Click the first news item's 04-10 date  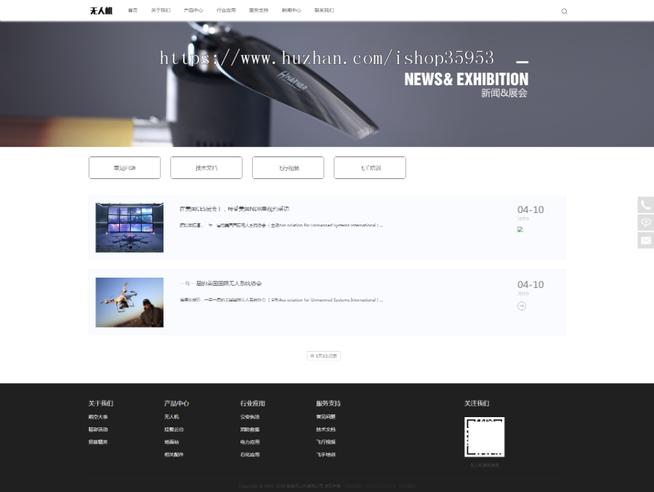coord(530,209)
